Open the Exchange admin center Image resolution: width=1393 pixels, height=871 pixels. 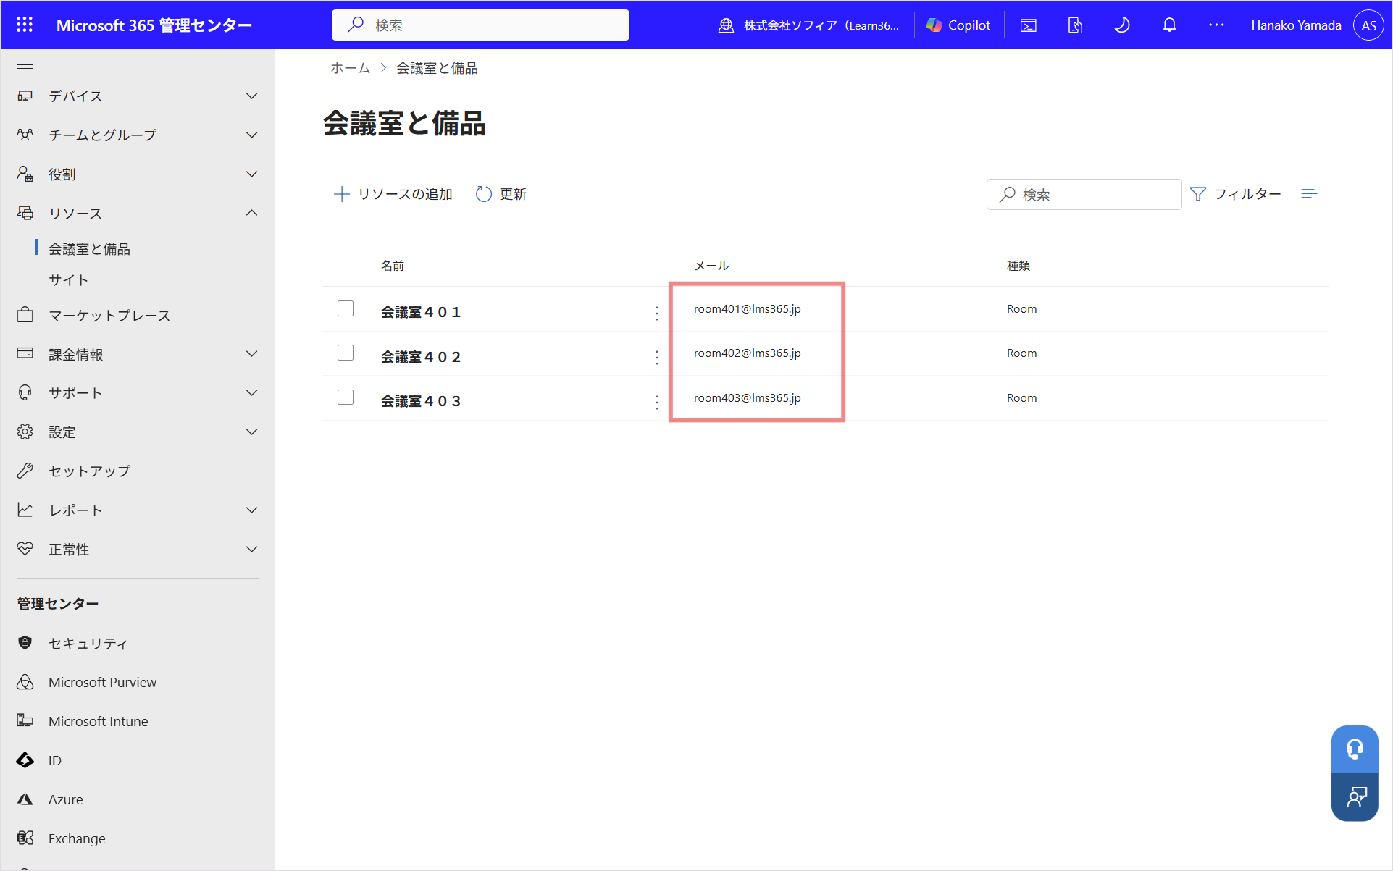(x=77, y=838)
